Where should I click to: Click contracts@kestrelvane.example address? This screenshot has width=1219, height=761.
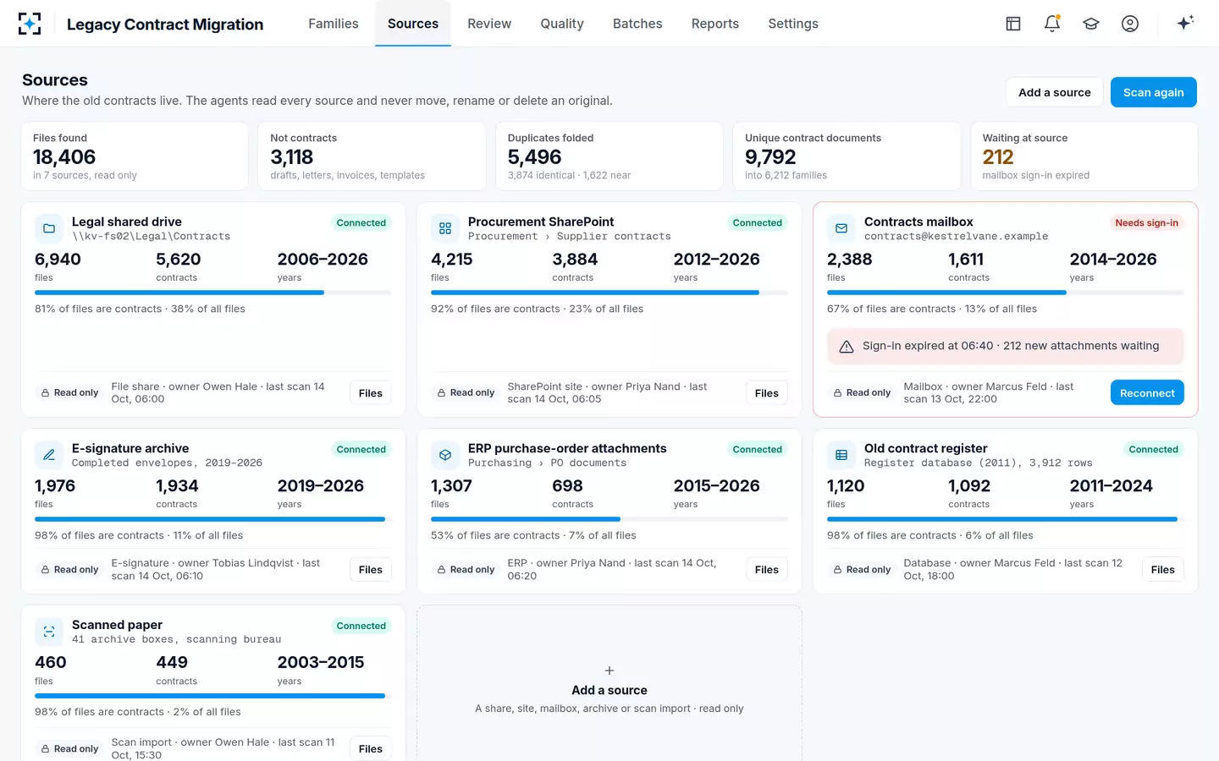coord(957,237)
